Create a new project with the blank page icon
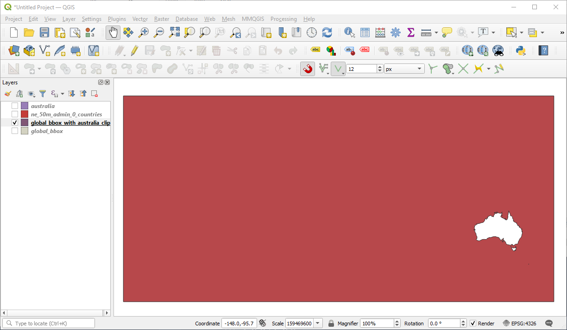Image resolution: width=567 pixels, height=330 pixels. (x=14, y=32)
